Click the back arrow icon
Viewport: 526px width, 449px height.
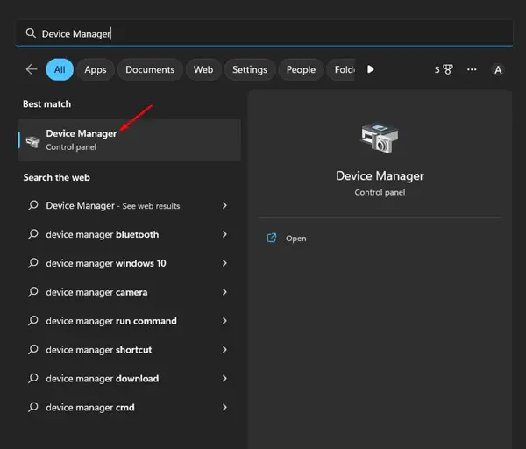coord(32,69)
